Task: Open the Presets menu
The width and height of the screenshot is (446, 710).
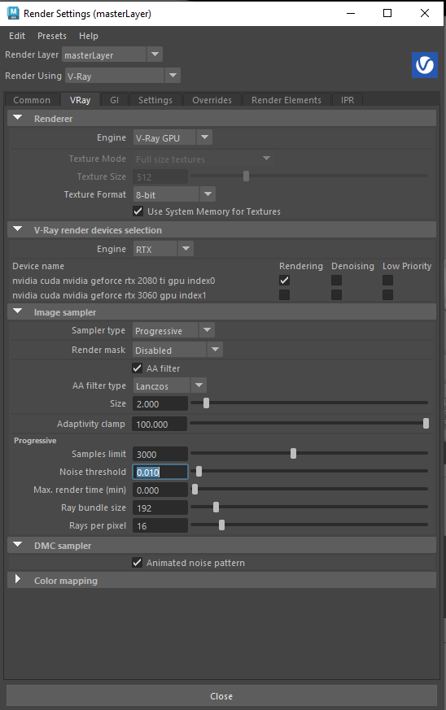Action: (x=51, y=36)
